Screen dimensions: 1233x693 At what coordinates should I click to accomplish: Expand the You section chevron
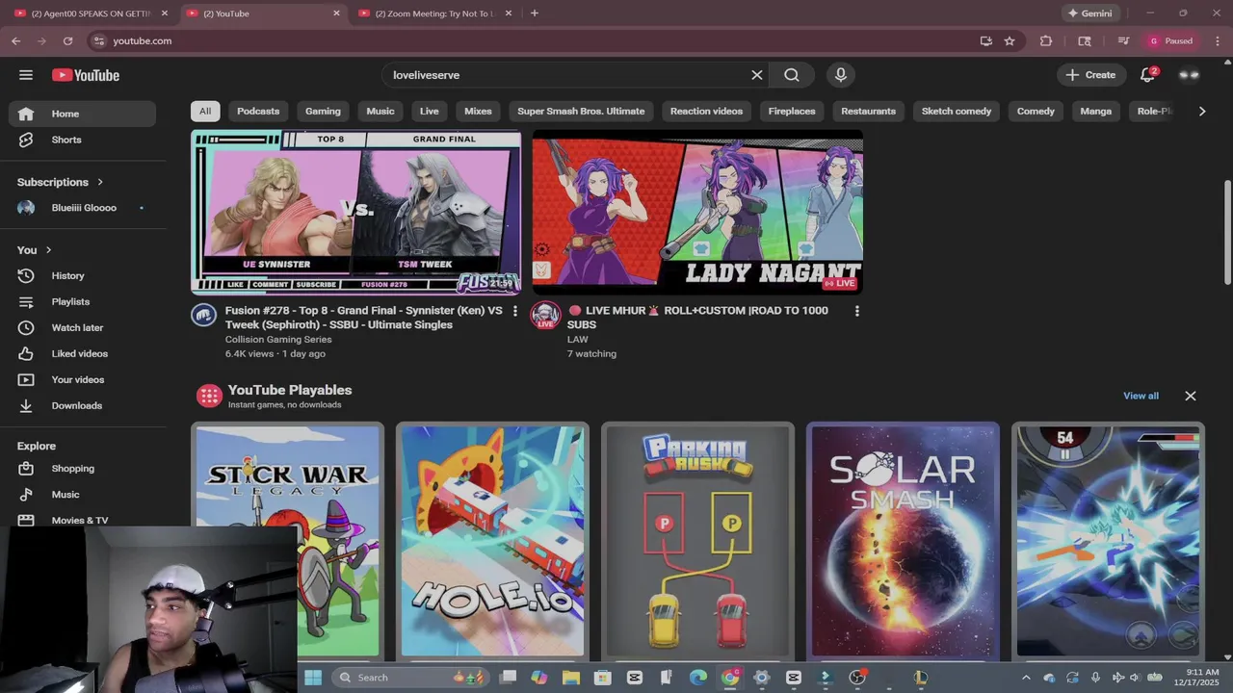[x=48, y=250]
